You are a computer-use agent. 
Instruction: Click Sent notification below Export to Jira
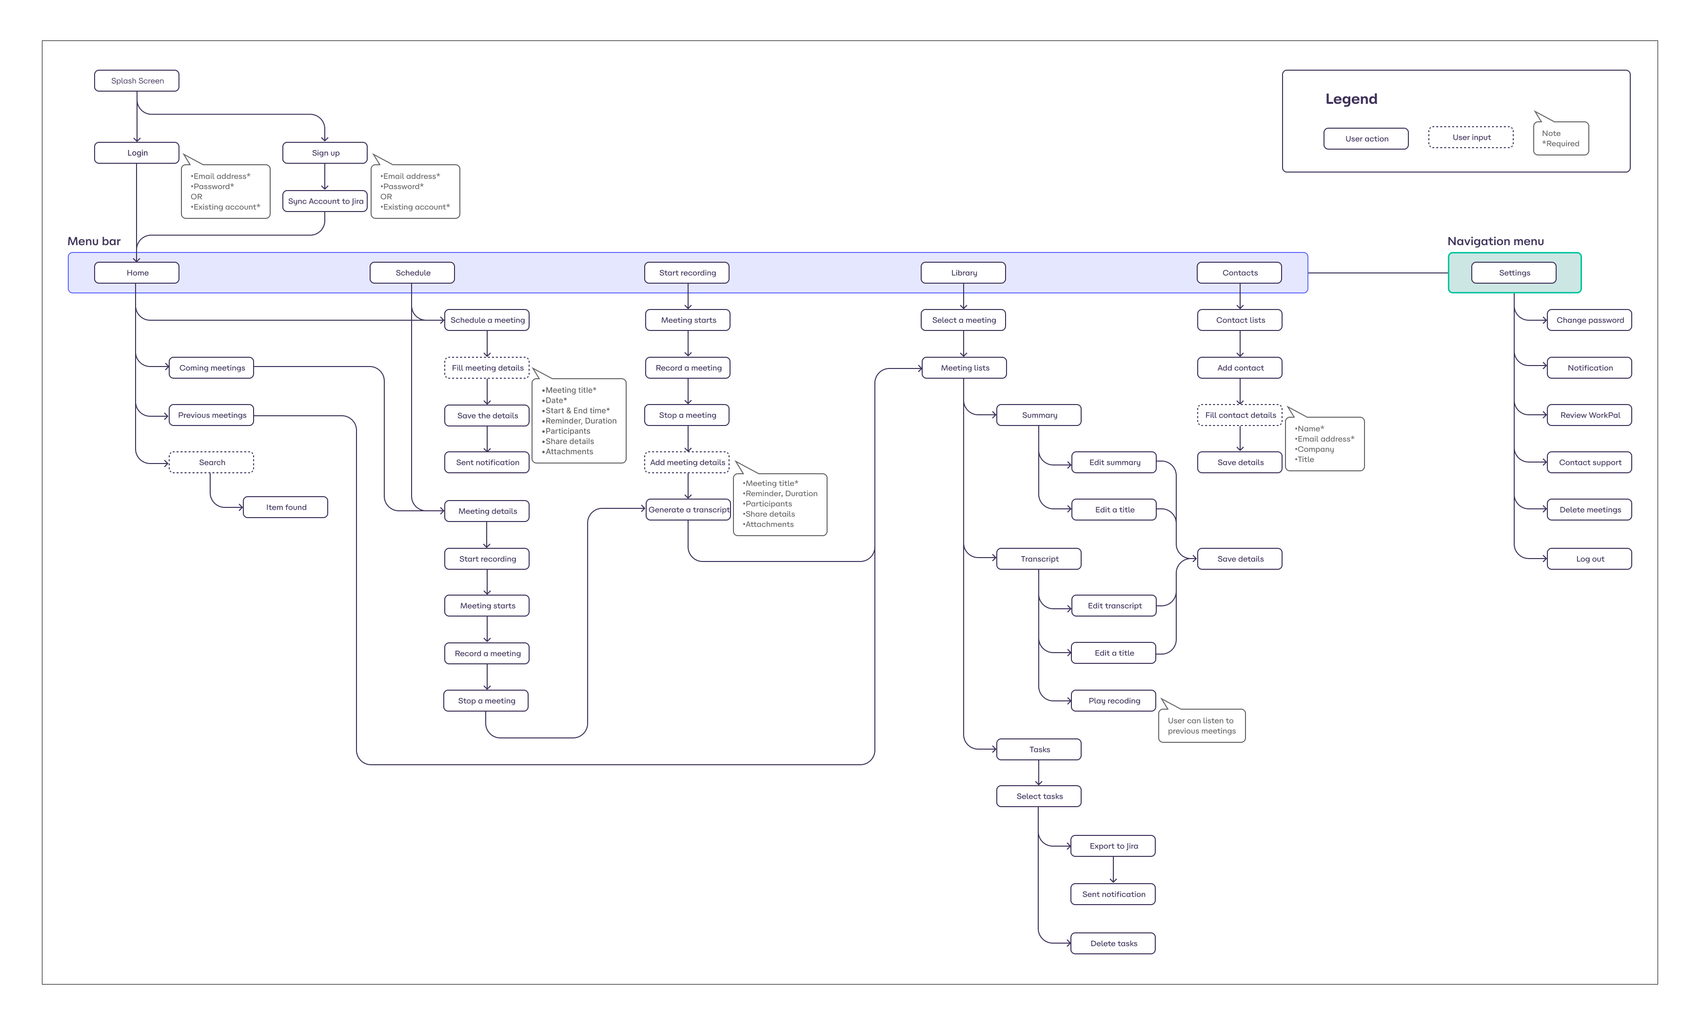click(1113, 894)
